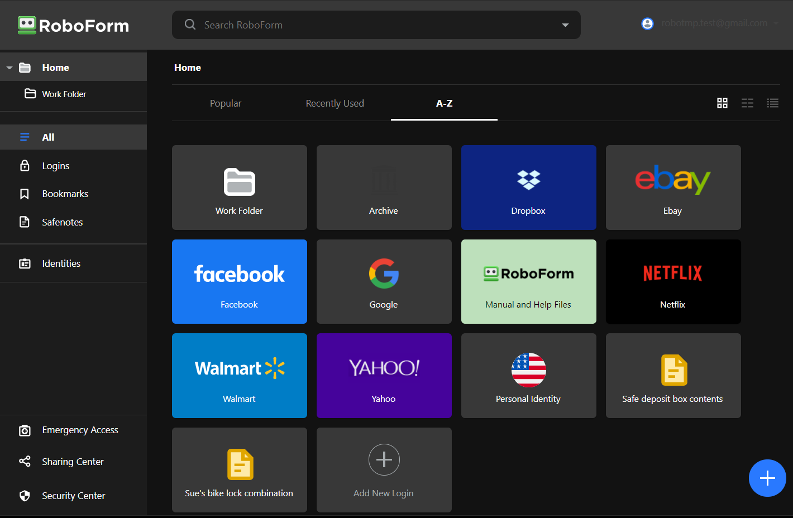Switch to the Popular tab
The height and width of the screenshot is (518, 793).
pos(225,103)
